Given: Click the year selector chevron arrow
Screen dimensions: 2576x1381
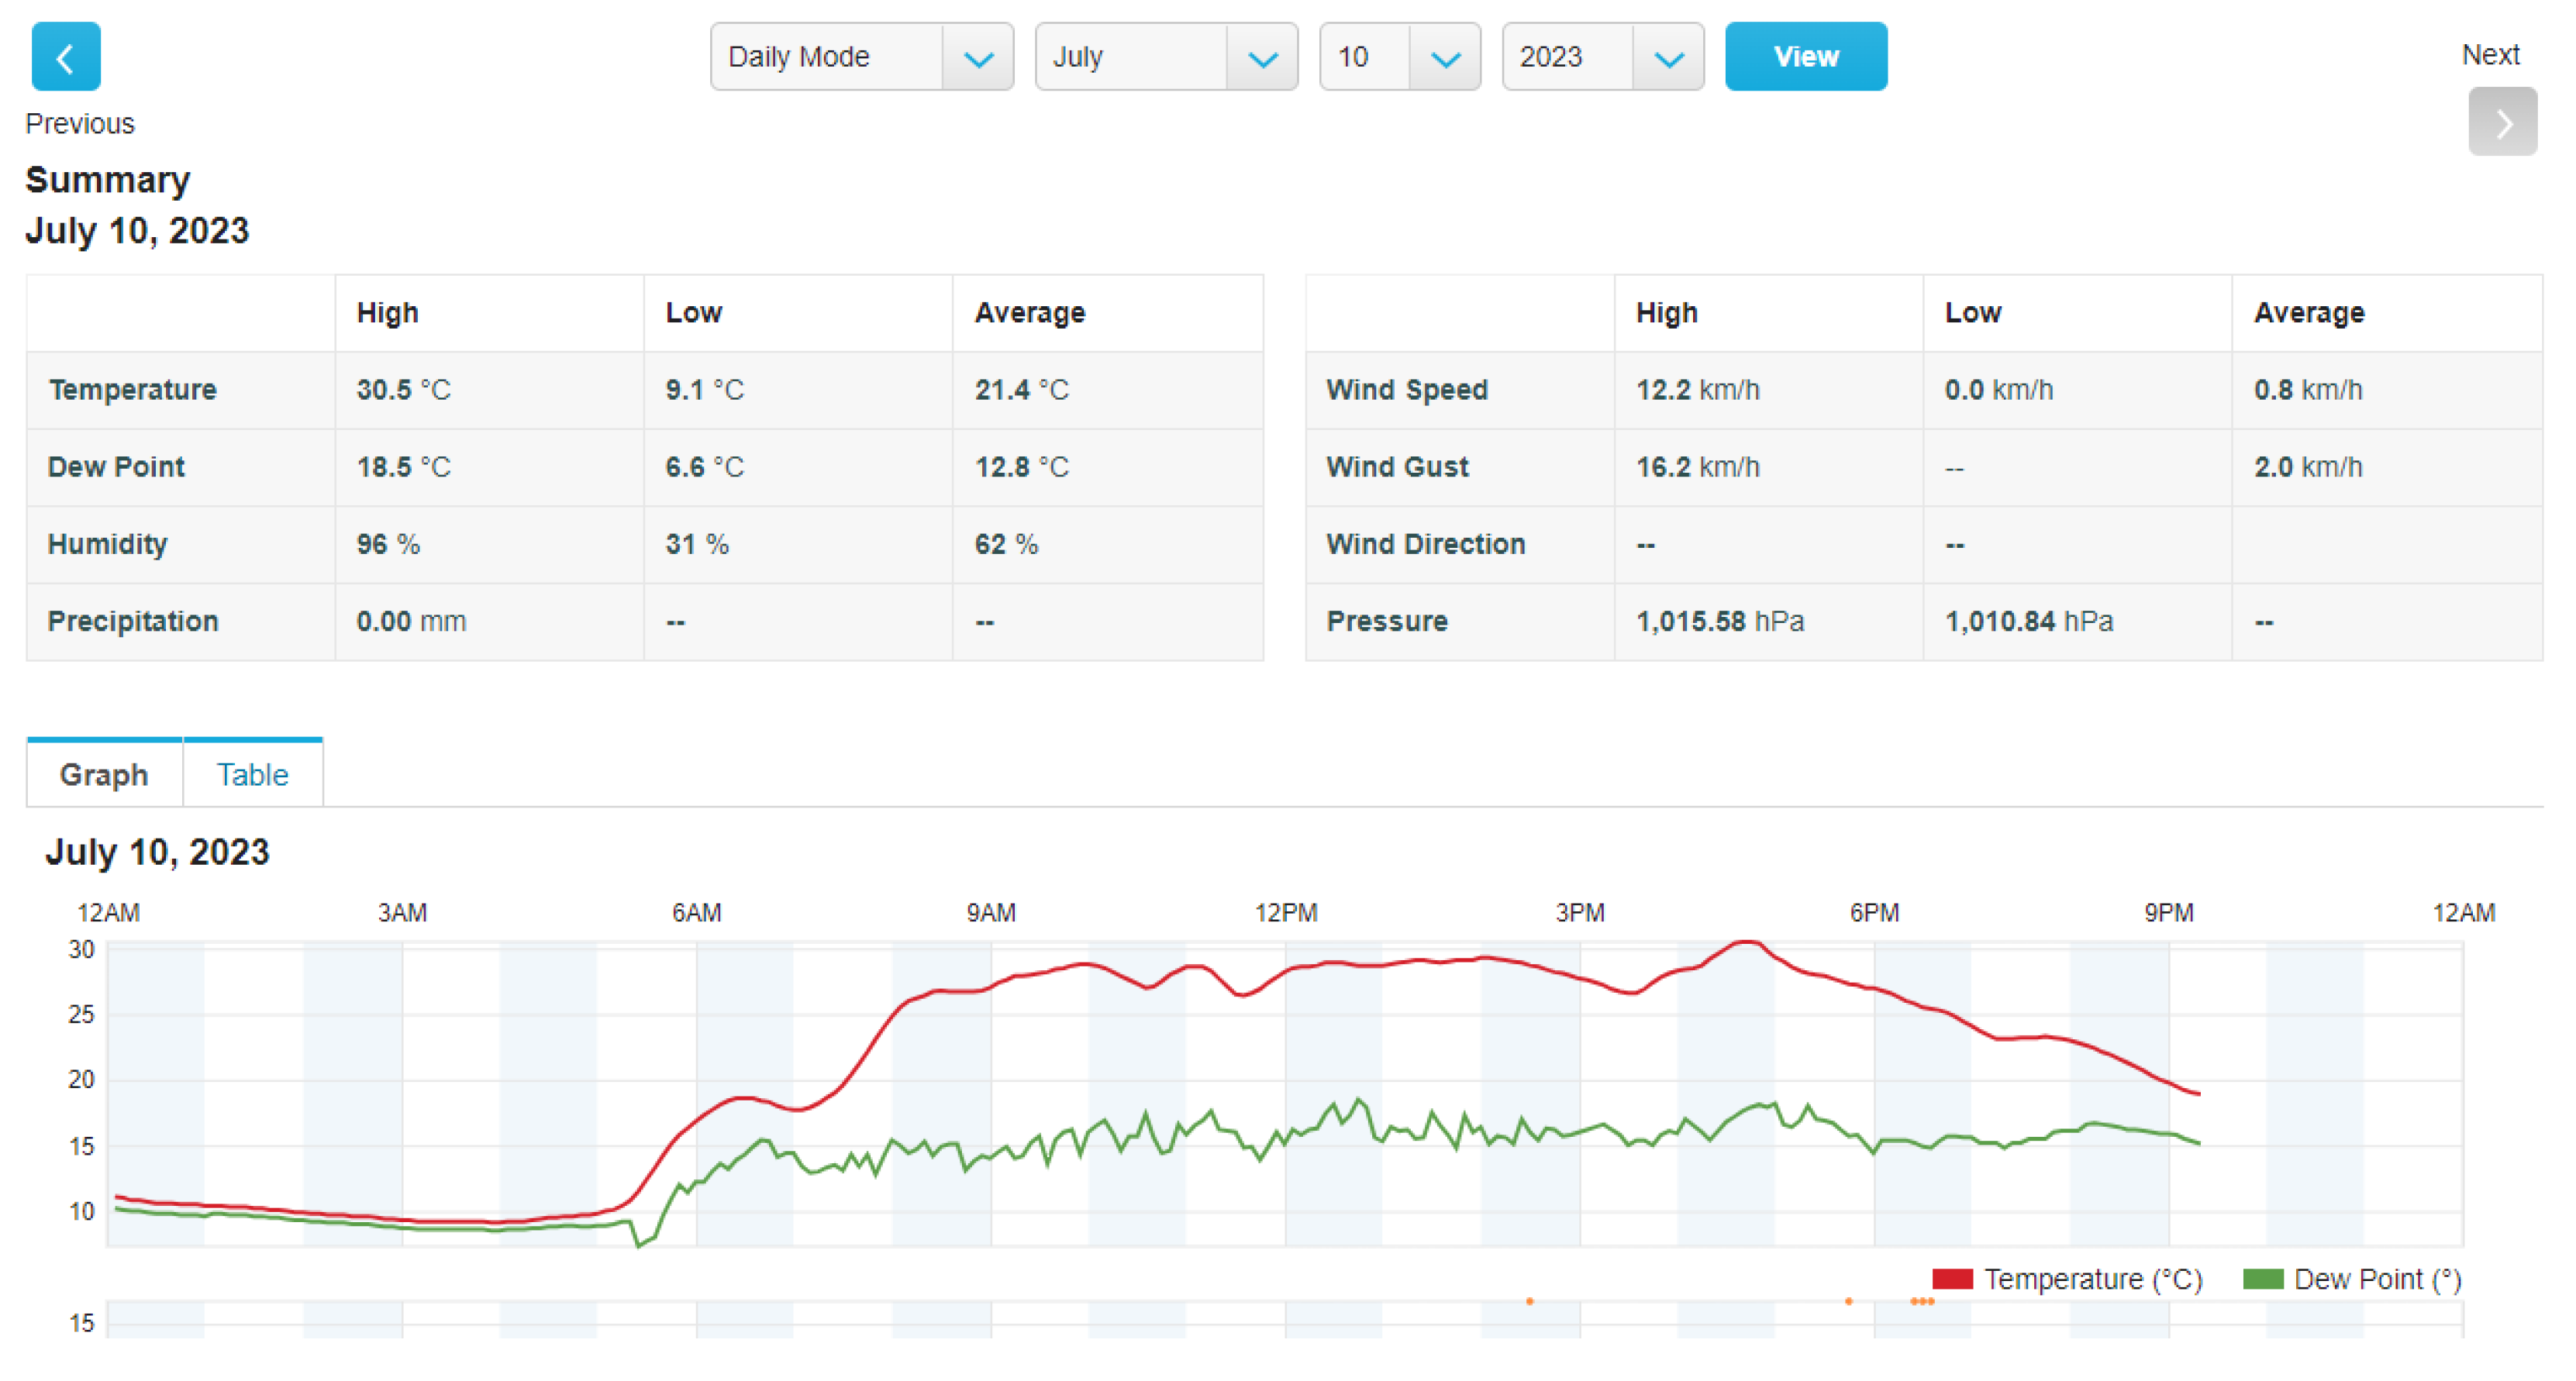Looking at the screenshot, I should click(x=1668, y=59).
